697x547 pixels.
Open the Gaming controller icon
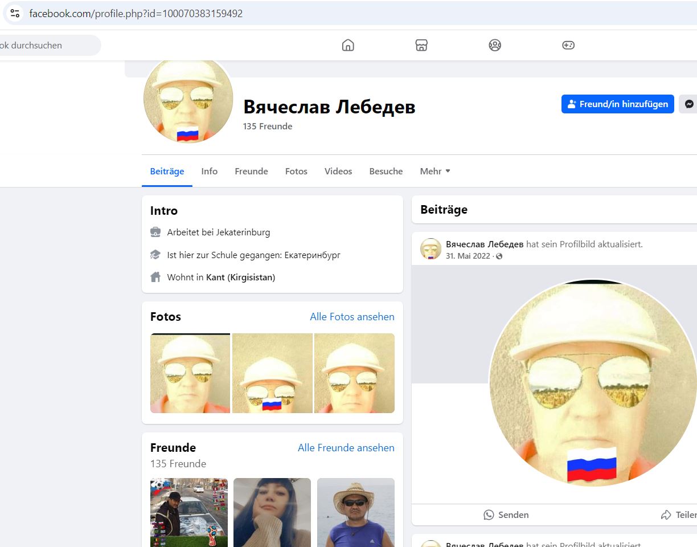(x=568, y=45)
